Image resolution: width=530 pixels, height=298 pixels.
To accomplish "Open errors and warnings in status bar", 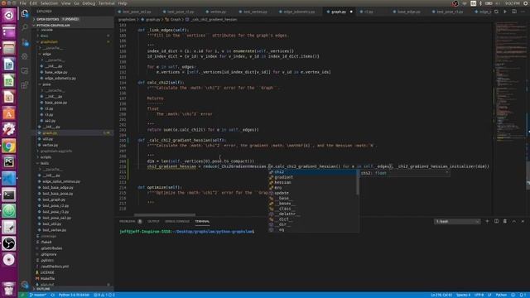I will pos(104,295).
